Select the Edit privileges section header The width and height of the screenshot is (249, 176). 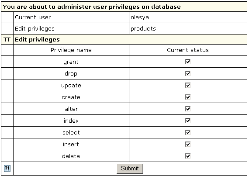tap(37, 39)
